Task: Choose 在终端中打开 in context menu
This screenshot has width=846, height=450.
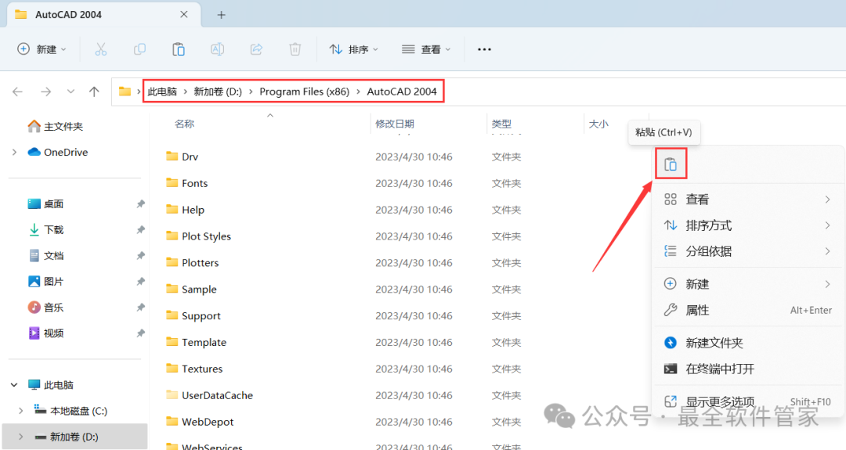Action: pos(748,369)
